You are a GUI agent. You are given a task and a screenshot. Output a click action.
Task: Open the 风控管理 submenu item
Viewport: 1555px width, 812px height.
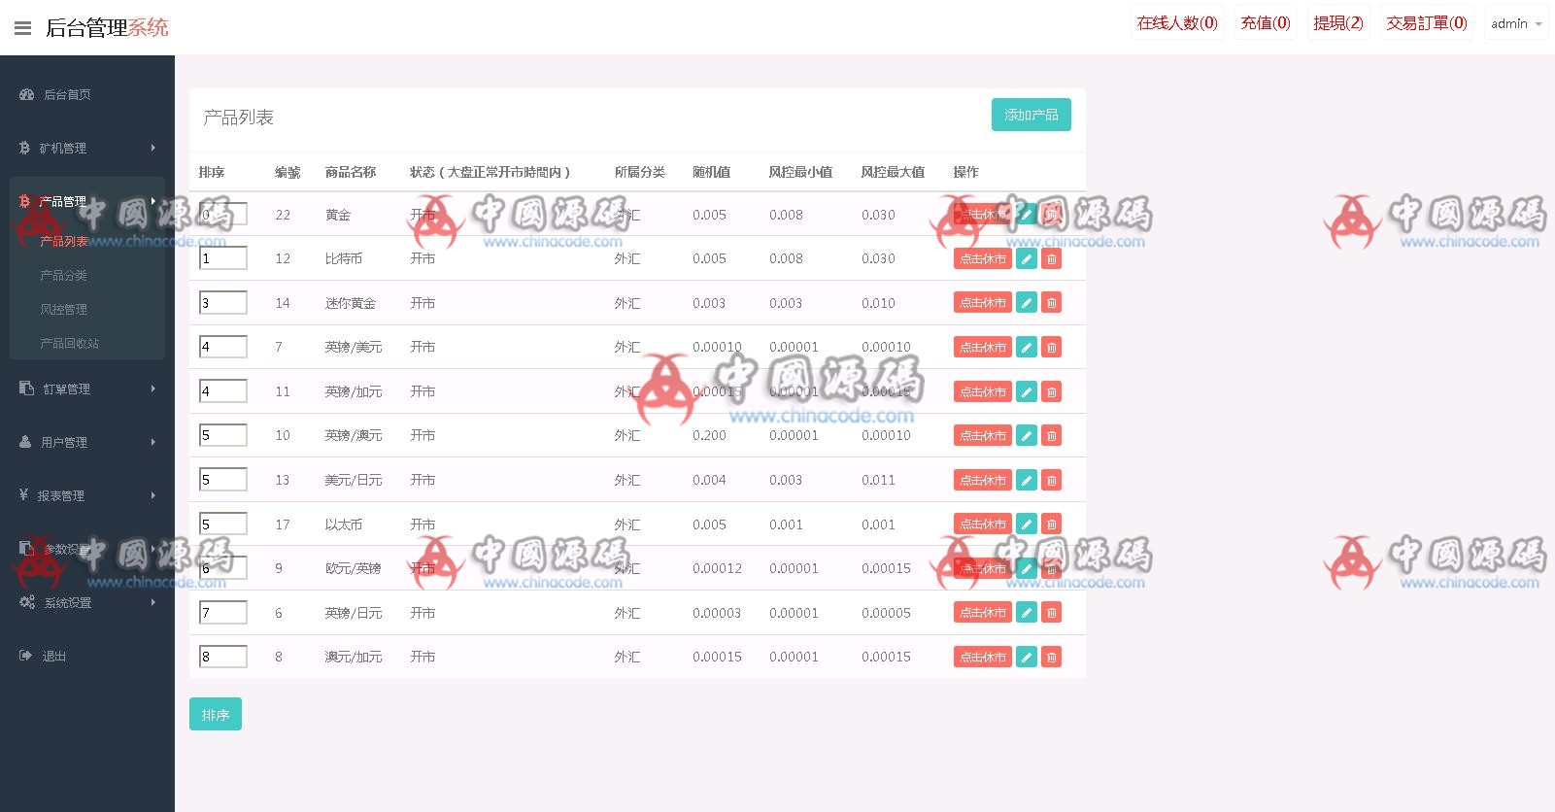click(64, 309)
